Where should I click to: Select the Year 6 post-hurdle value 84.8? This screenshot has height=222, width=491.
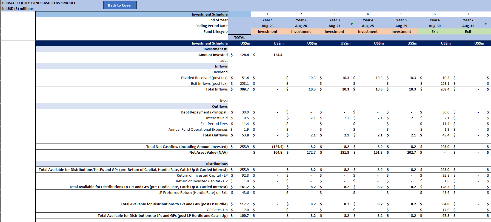coord(446,204)
